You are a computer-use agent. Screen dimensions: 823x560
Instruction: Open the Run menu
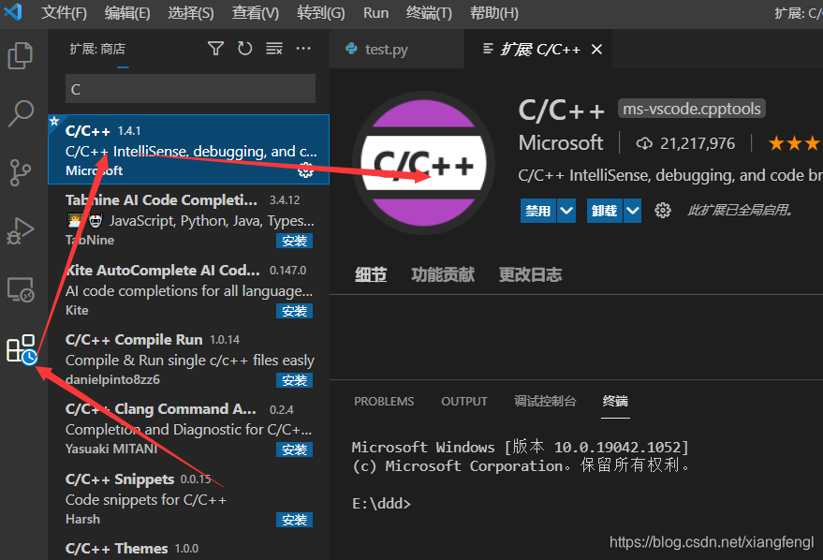point(375,12)
